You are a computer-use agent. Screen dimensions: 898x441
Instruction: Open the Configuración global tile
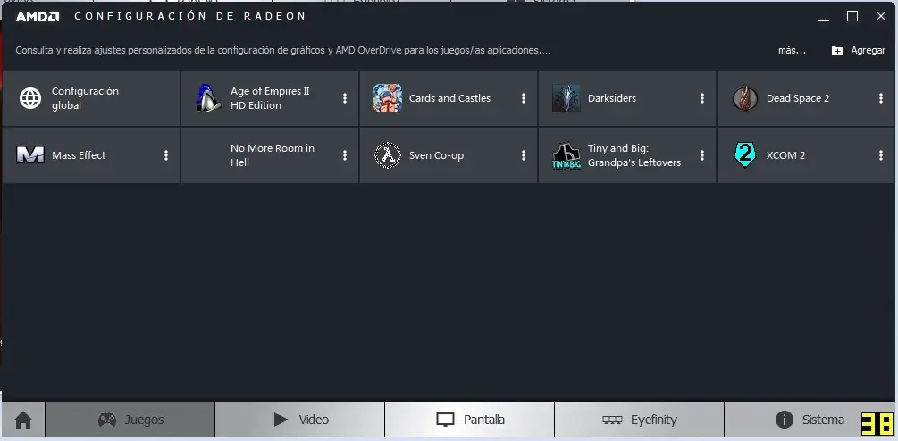click(91, 98)
